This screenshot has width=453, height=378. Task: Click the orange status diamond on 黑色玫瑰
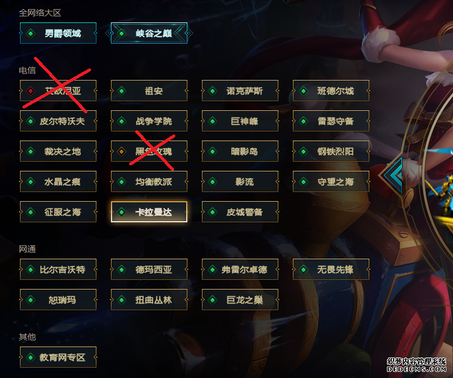pos(122,151)
